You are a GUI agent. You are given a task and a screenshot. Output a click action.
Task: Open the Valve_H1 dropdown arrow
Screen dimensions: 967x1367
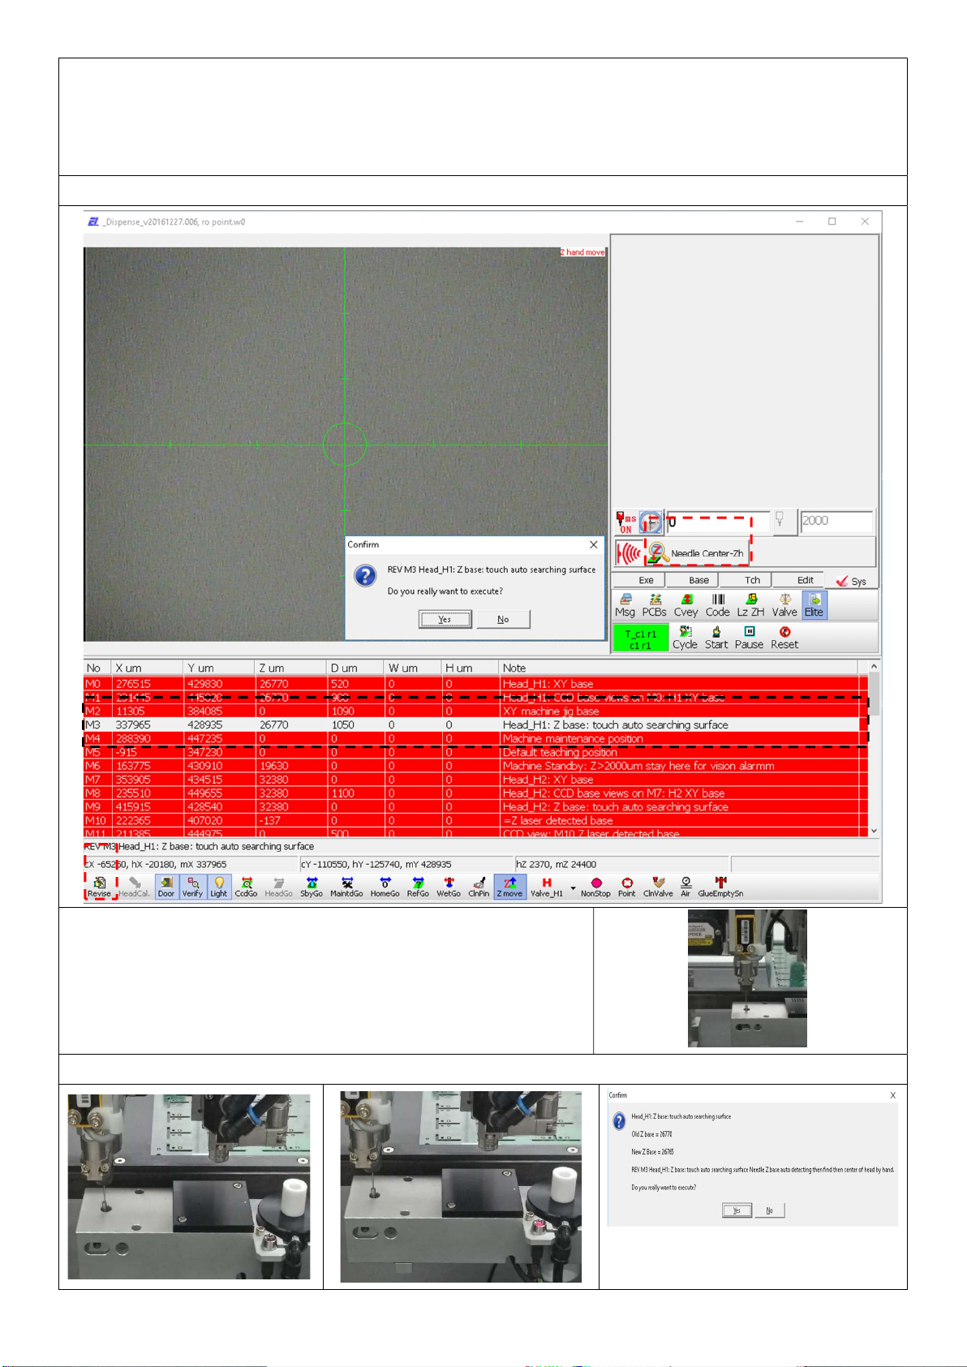[573, 888]
